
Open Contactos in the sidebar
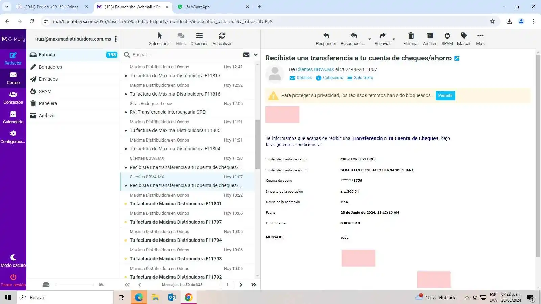pos(13,97)
